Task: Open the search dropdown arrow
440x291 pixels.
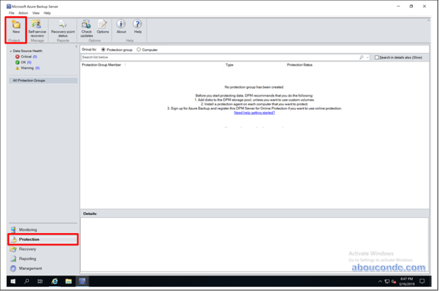Action: [x=368, y=57]
